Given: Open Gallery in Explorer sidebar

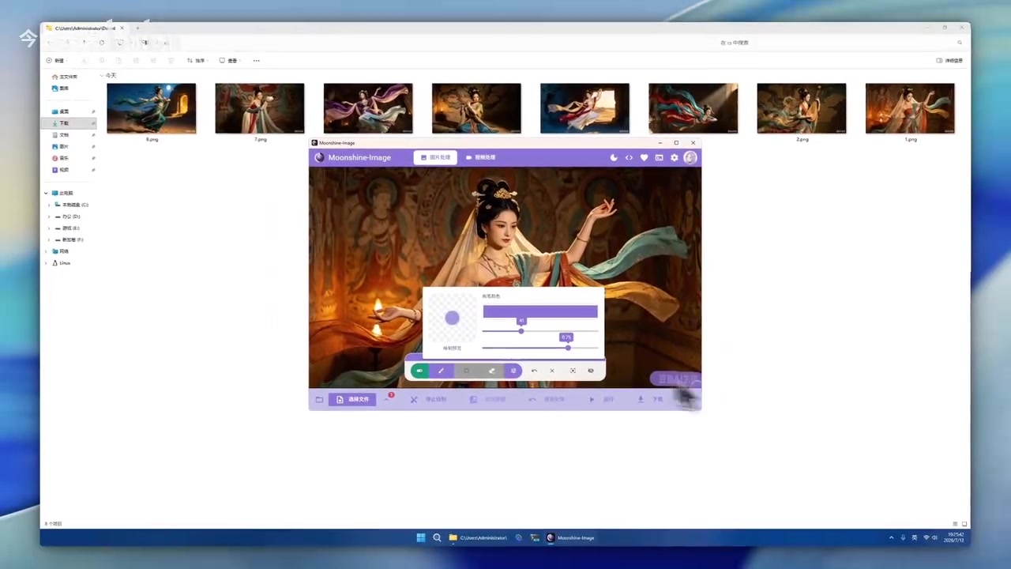Looking at the screenshot, I should click(61, 89).
